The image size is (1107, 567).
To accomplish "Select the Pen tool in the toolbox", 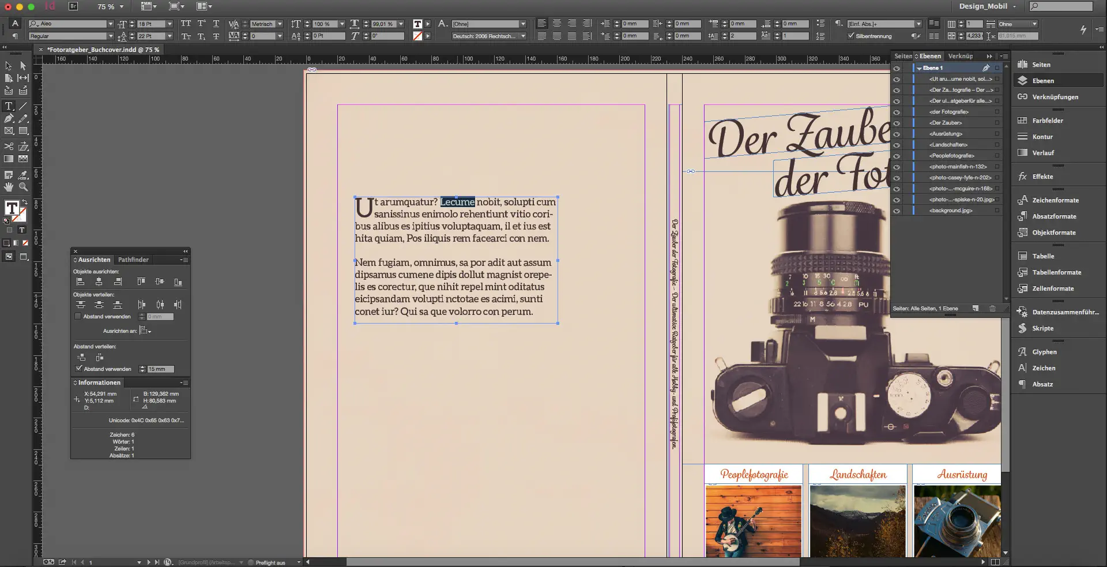I will coord(9,119).
